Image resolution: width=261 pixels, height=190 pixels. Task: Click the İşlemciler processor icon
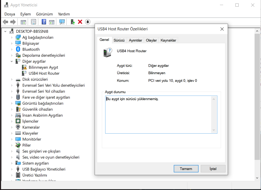(x=18, y=121)
